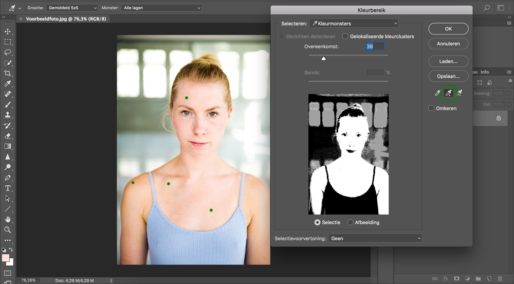Open the Grootte Gemiddeld 5x5 dropdown
This screenshot has height=284, width=514.
pyautogui.click(x=71, y=8)
